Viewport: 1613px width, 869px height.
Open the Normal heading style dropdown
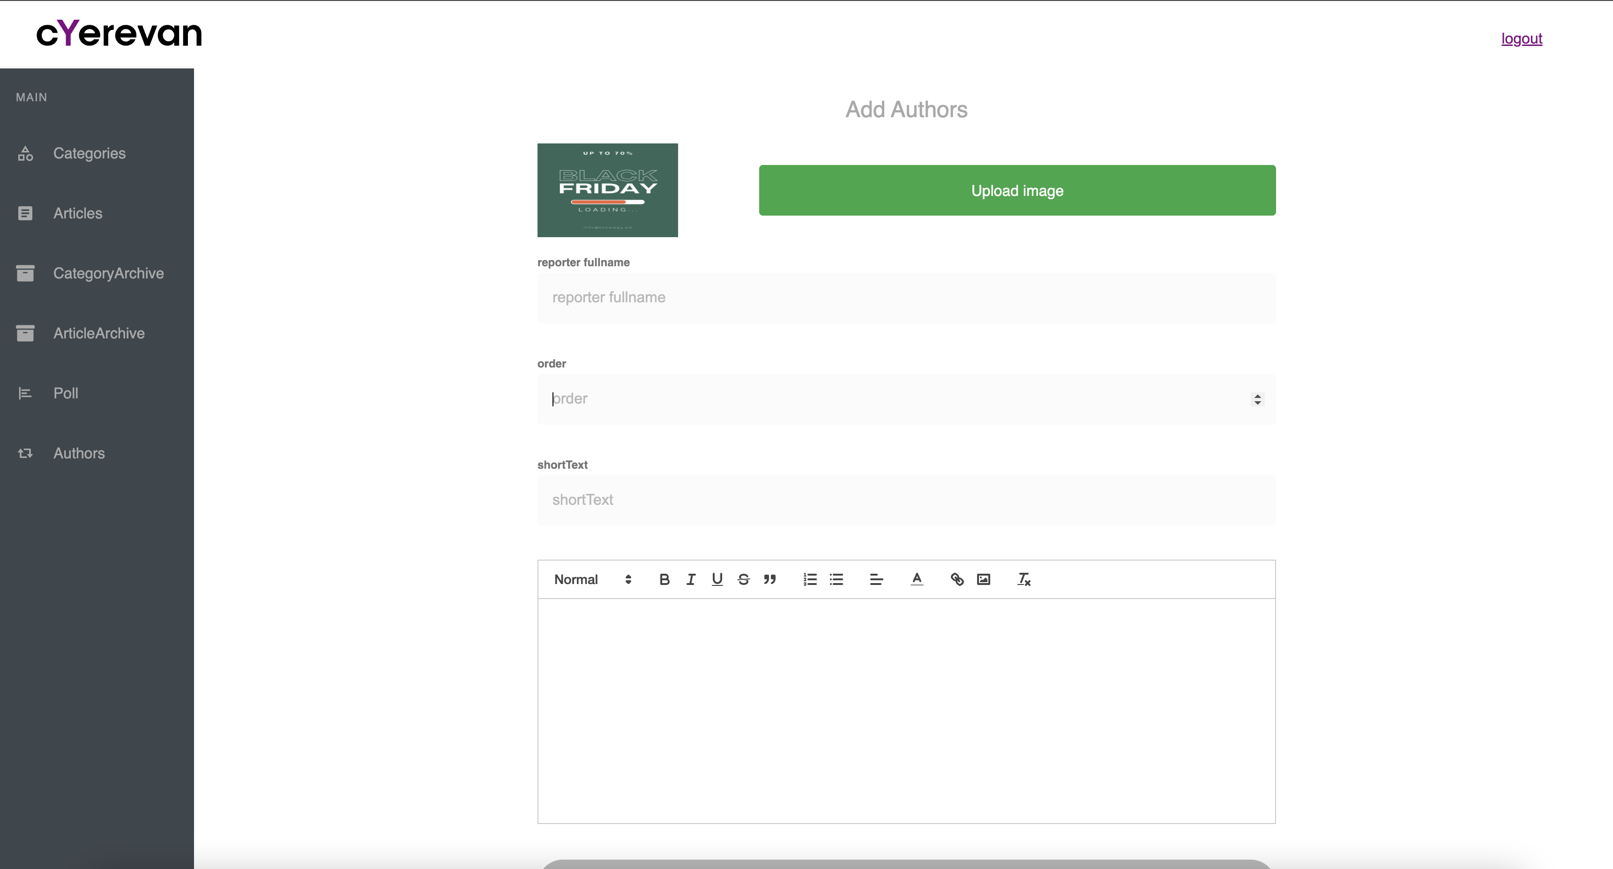coord(592,579)
